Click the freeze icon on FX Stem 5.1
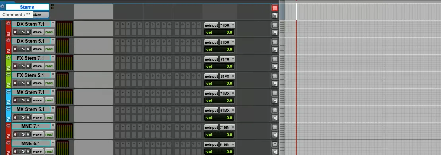Viewport: 441px width, 155px height. pyautogui.click(x=274, y=76)
